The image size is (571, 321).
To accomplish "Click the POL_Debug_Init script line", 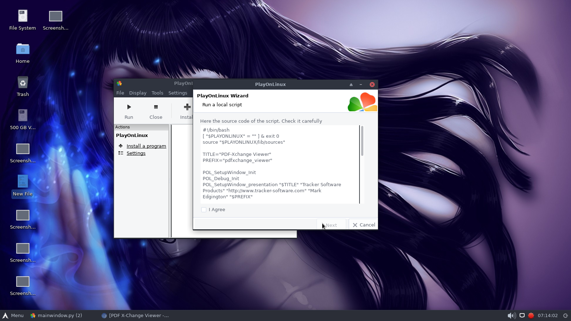I will click(x=221, y=178).
